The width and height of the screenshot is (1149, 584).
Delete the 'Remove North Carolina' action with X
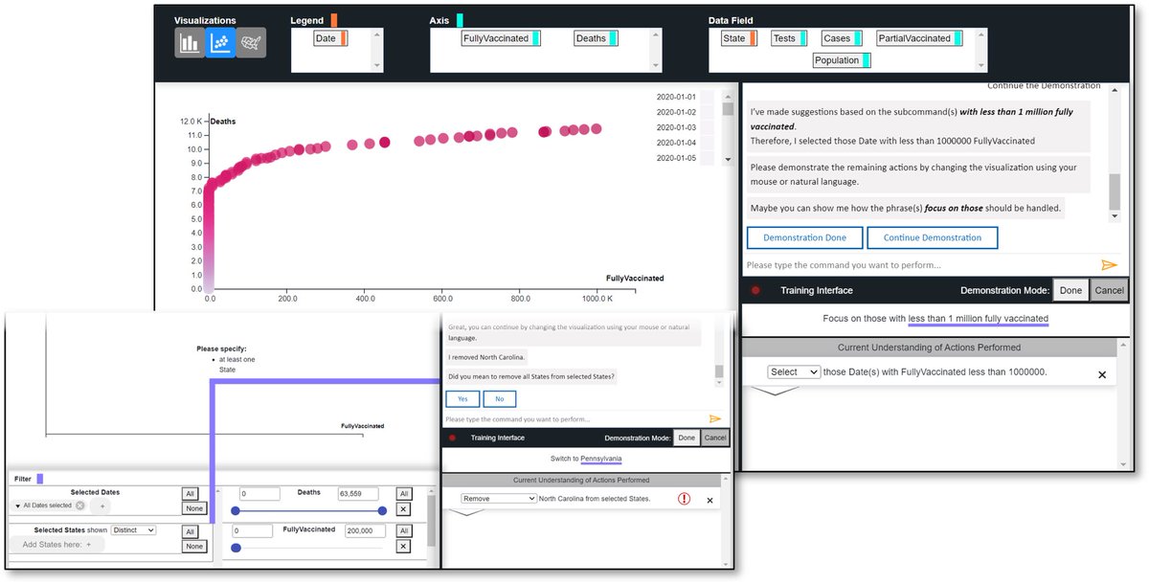tap(710, 500)
